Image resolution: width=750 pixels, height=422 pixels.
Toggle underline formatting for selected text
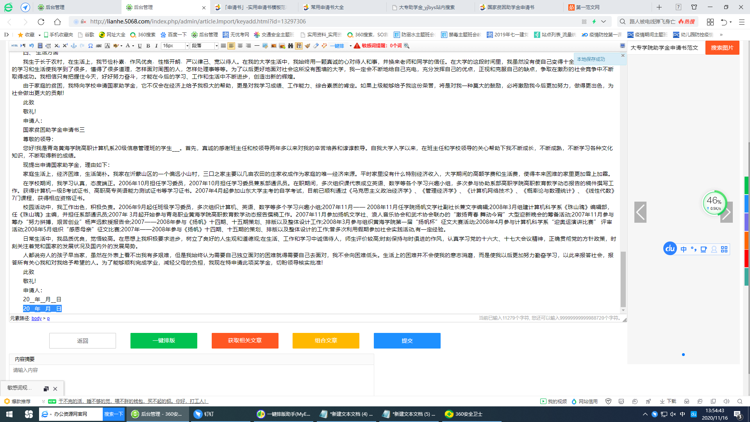click(139, 46)
